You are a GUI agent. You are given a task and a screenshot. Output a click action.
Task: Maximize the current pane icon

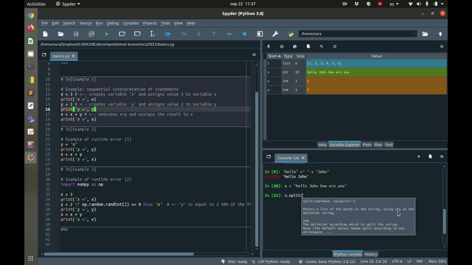point(260,34)
